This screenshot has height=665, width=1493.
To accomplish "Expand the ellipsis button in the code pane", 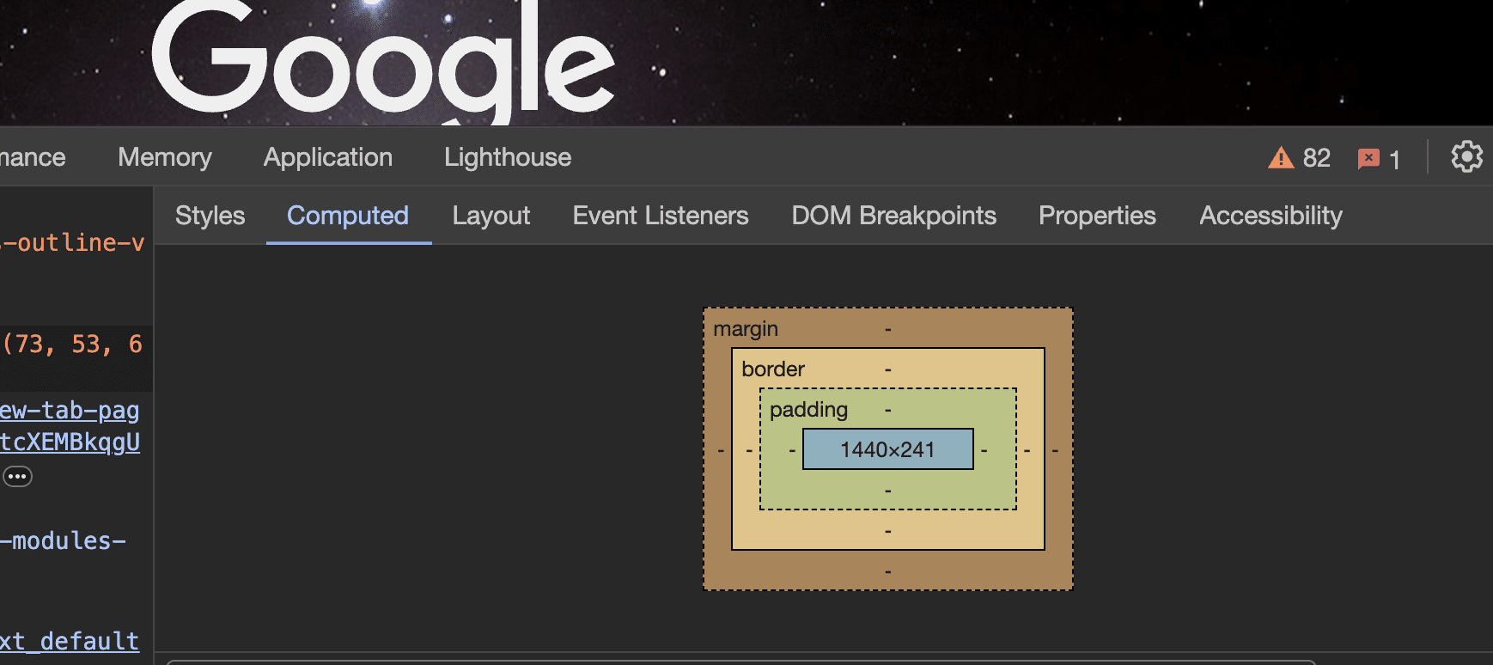I will coord(17,476).
